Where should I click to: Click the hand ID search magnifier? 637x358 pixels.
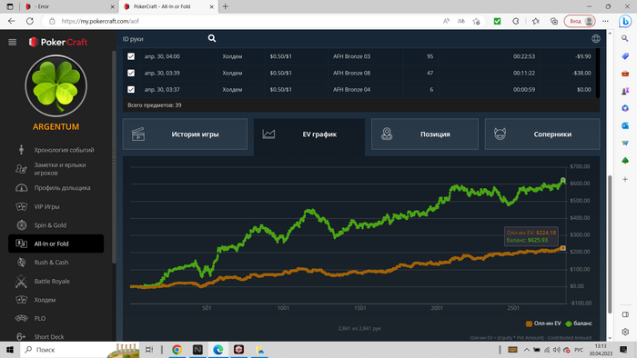(212, 38)
